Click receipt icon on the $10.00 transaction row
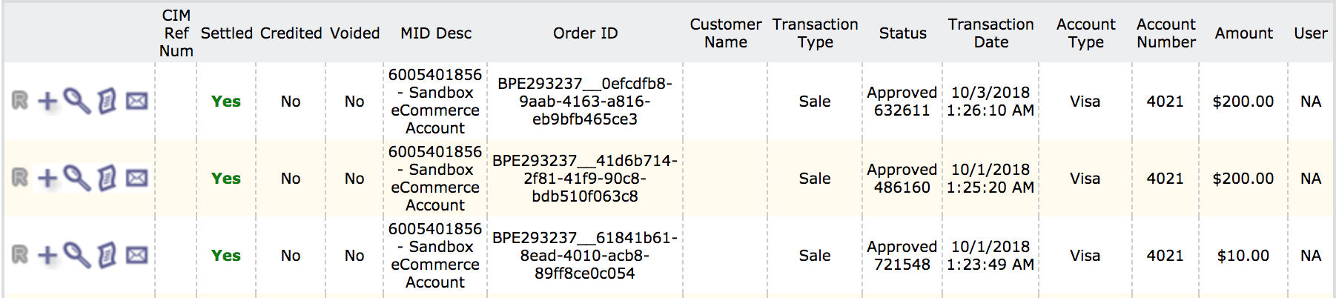Screen dimensions: 1336x298 coord(108,256)
